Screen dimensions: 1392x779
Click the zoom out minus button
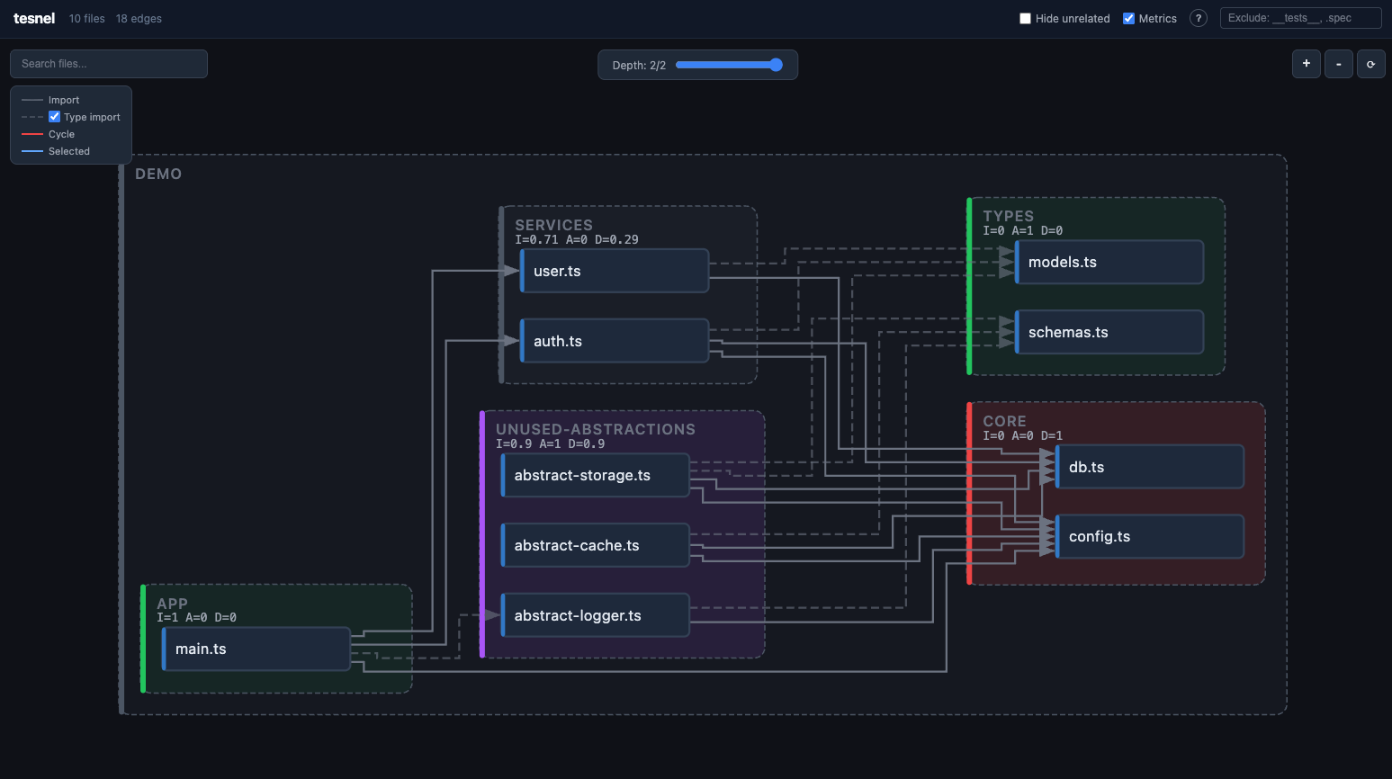pos(1339,64)
